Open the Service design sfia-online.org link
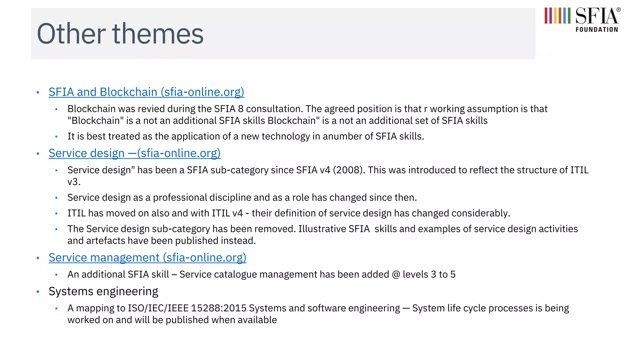 (x=135, y=153)
